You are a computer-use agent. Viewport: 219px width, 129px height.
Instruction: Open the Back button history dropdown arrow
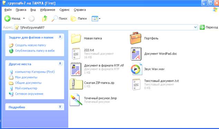24,18
